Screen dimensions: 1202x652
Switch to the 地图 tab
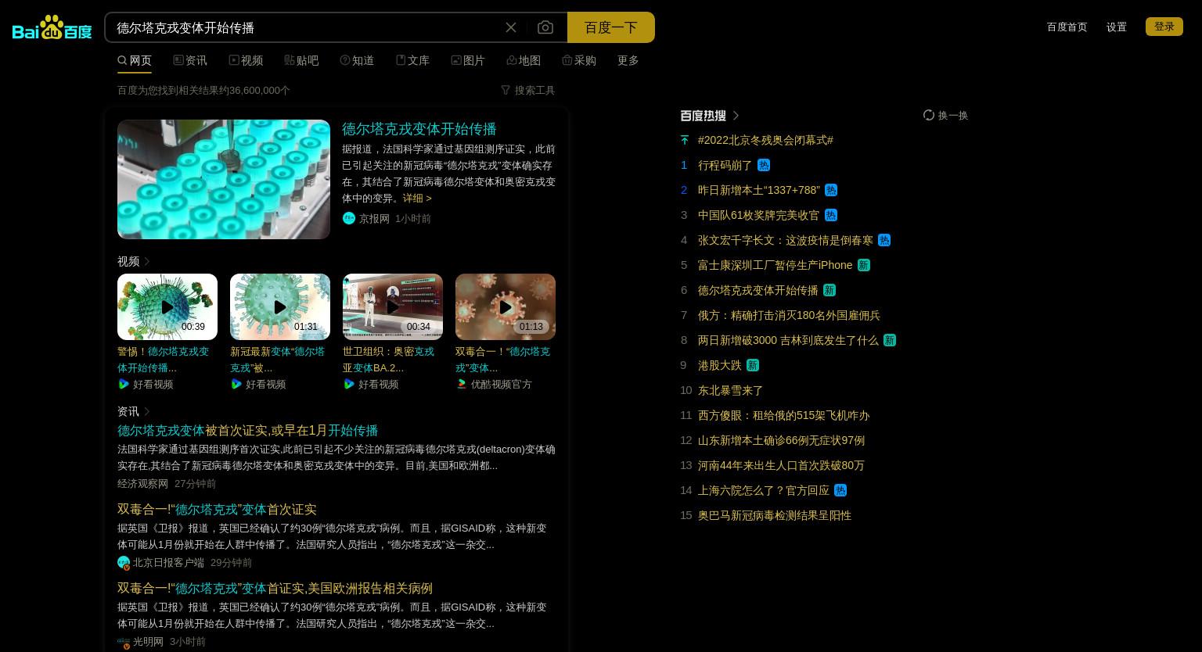[x=524, y=60]
